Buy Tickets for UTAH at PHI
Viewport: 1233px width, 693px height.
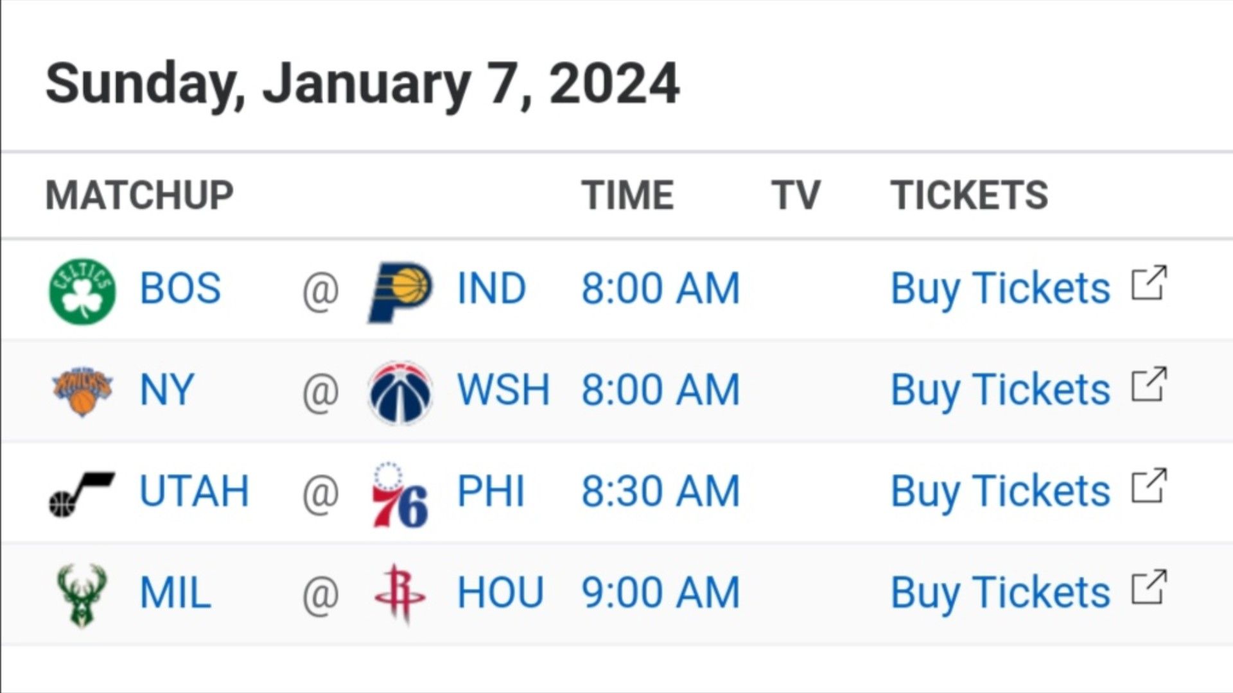pos(1000,492)
